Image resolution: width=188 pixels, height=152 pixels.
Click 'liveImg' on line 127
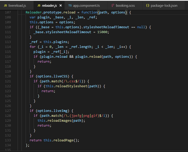click(x=60, y=111)
